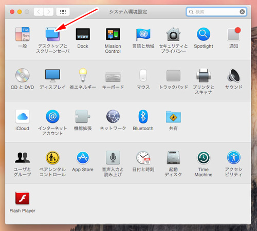Open Time Machine preferences pane

click(204, 158)
